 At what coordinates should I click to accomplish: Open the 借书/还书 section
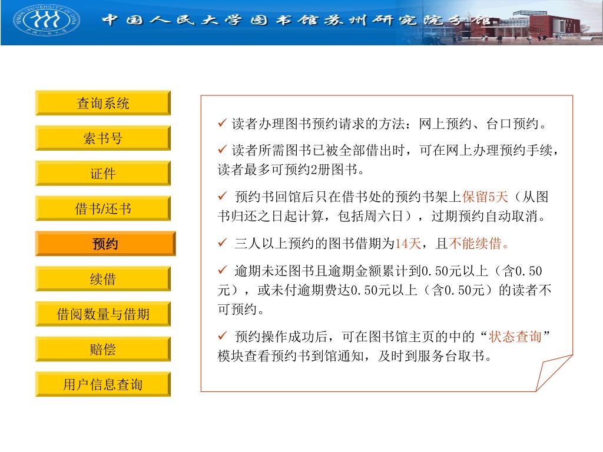[x=102, y=208]
